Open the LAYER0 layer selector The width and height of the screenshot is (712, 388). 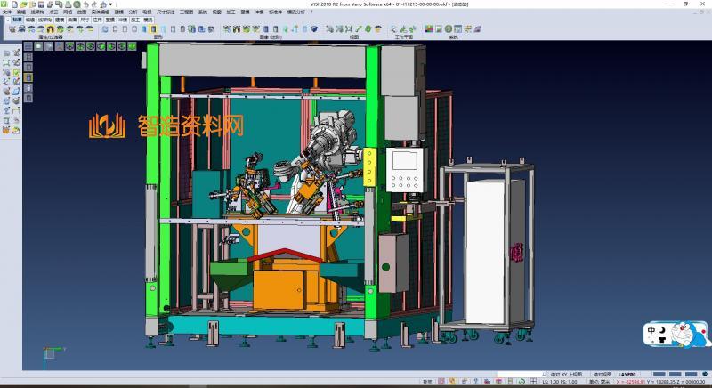click(628, 375)
